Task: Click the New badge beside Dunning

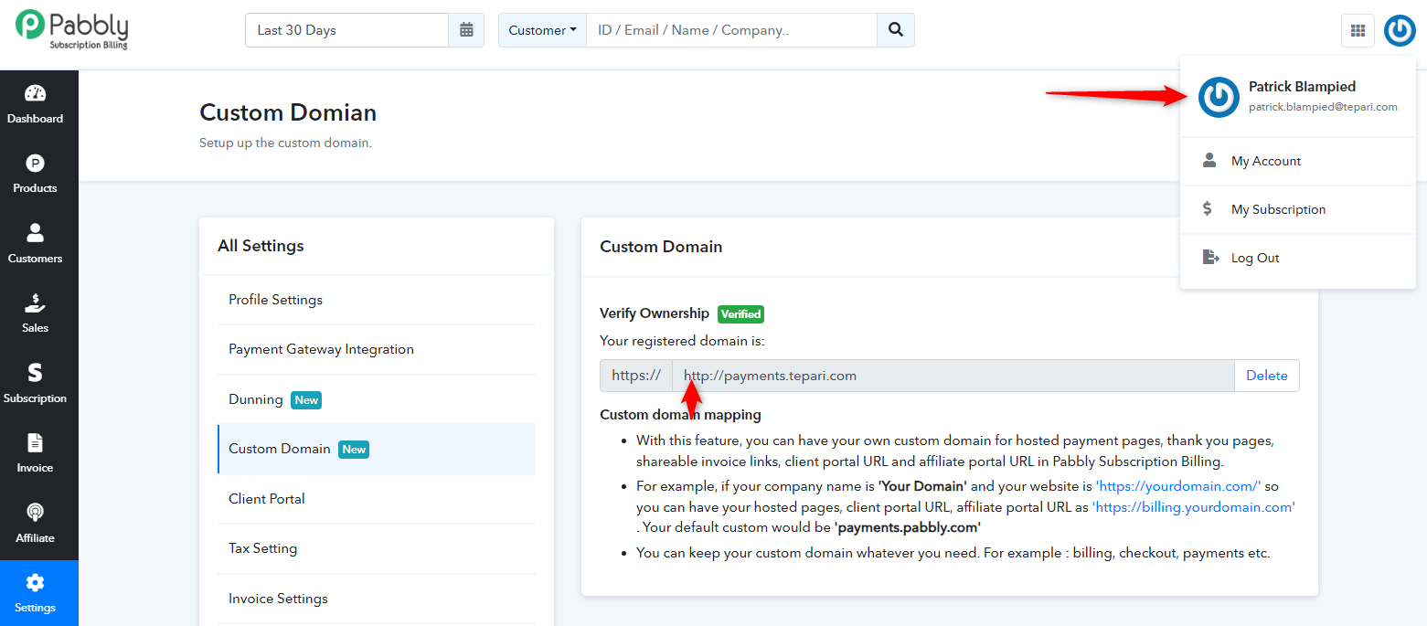Action: tap(306, 400)
